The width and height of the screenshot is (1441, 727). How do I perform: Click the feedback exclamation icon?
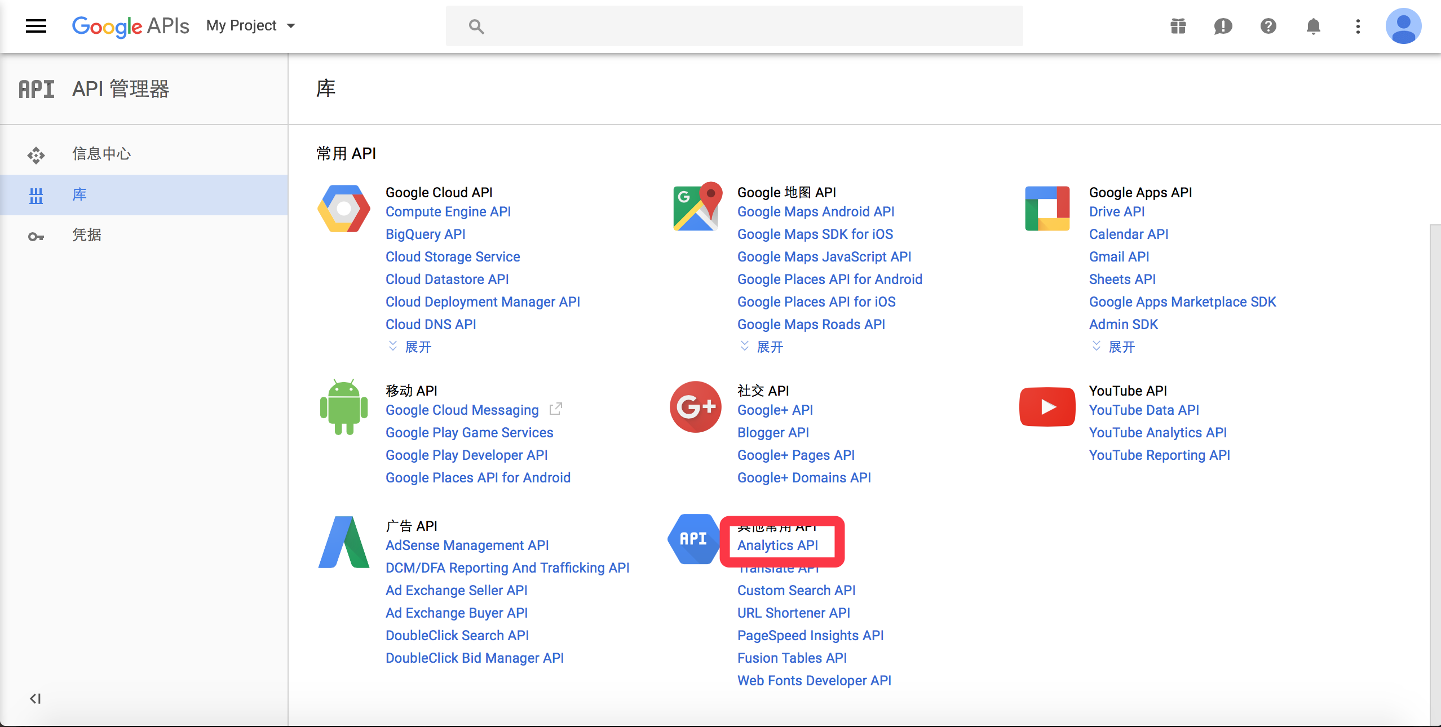1223,26
